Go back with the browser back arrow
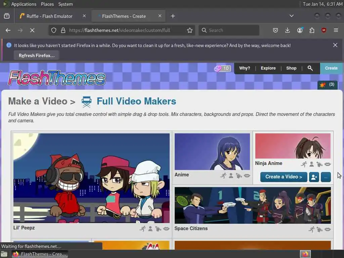 (x=8, y=30)
